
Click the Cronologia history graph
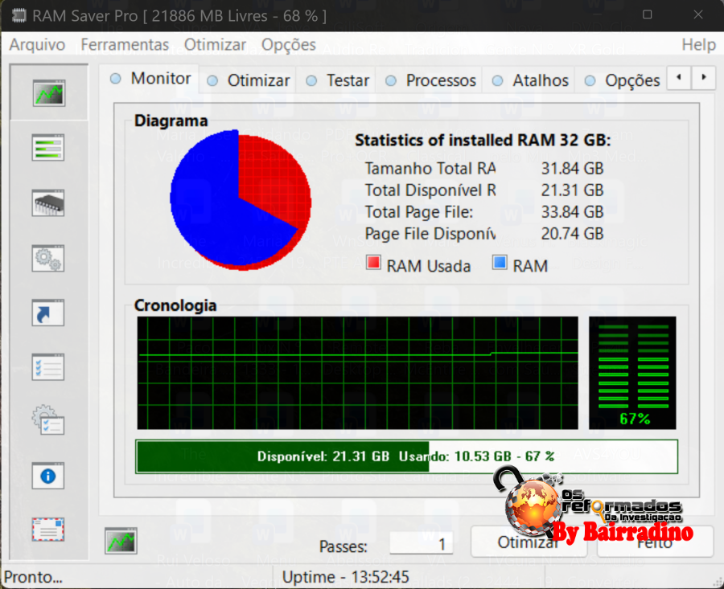point(357,373)
